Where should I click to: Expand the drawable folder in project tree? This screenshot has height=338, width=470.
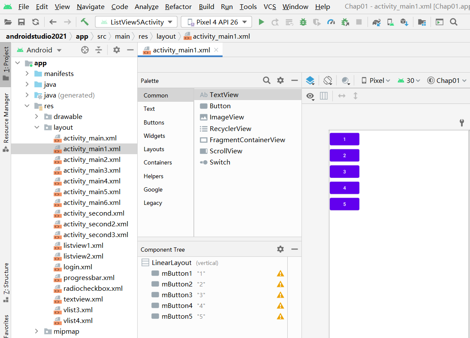[37, 116]
